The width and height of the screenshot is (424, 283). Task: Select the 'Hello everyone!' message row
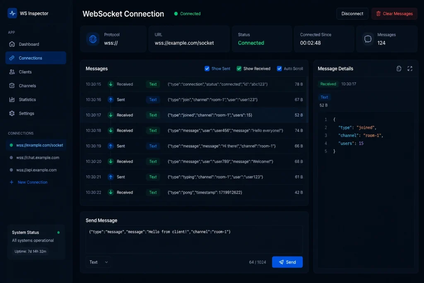(x=194, y=131)
